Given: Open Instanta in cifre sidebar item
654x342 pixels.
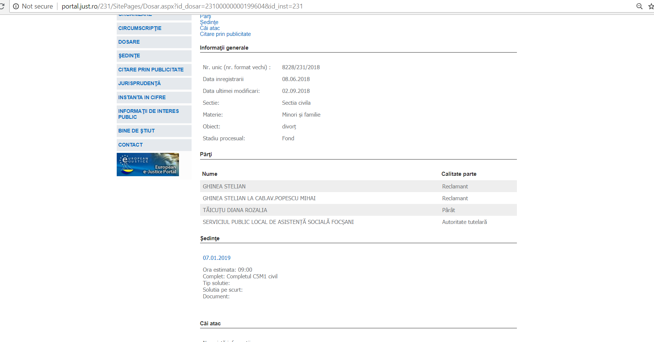Looking at the screenshot, I should 142,98.
